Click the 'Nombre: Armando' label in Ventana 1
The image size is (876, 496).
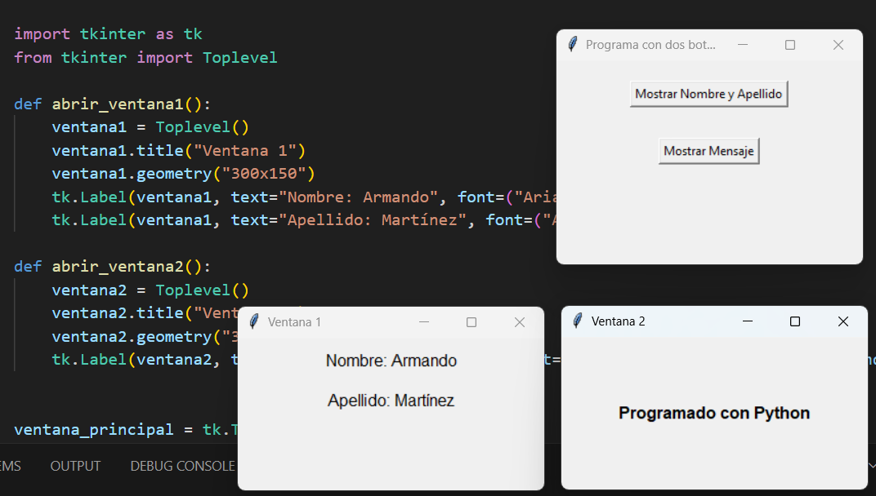[x=391, y=361]
